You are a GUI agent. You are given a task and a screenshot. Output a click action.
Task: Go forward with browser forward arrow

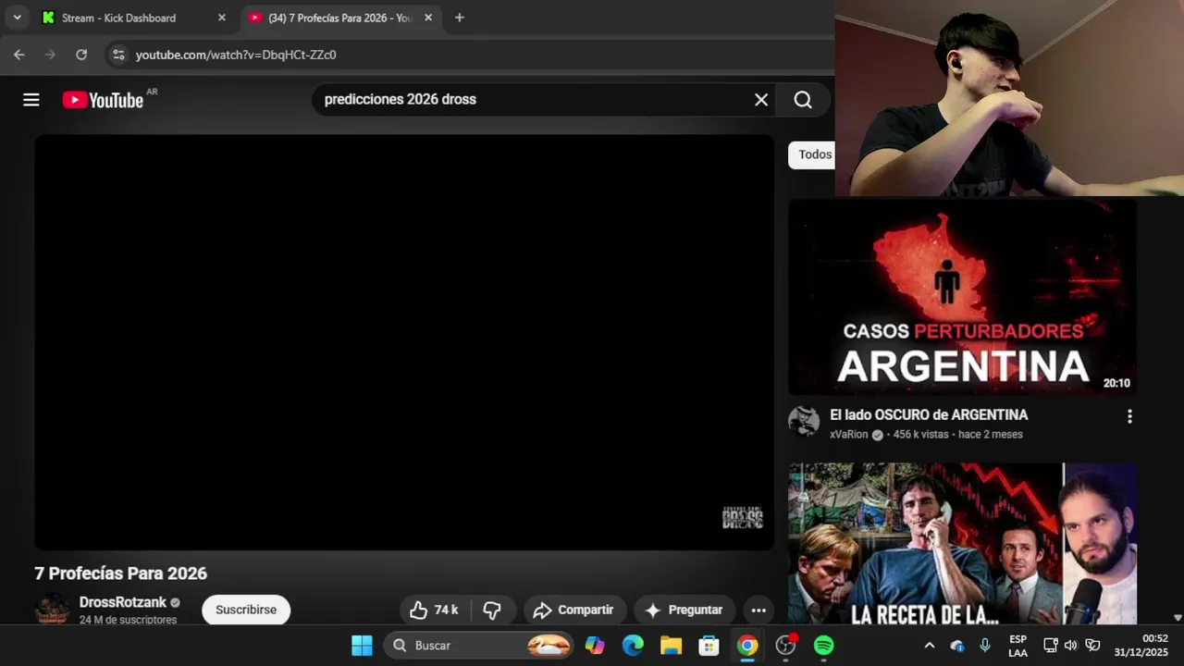pyautogui.click(x=50, y=55)
